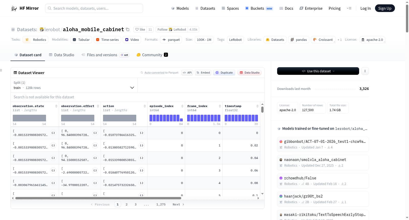This screenshot has height=220, width=409.
Task: Follow the LeRobot organization
Action: click(172, 29)
